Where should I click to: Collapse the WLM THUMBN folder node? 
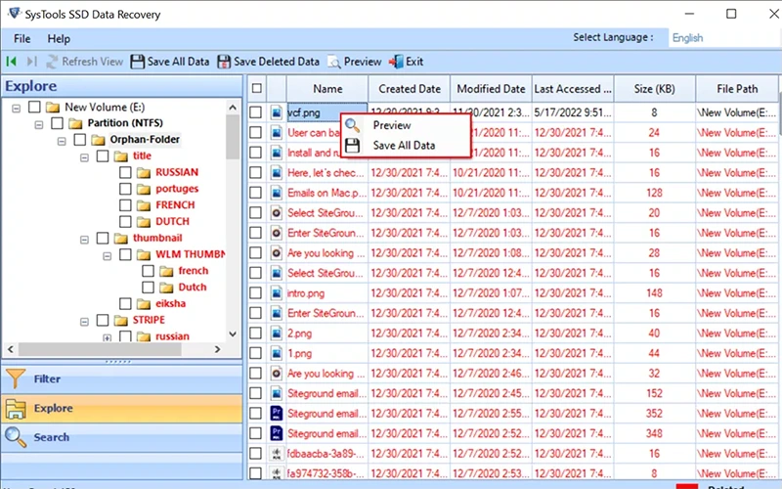[107, 256]
